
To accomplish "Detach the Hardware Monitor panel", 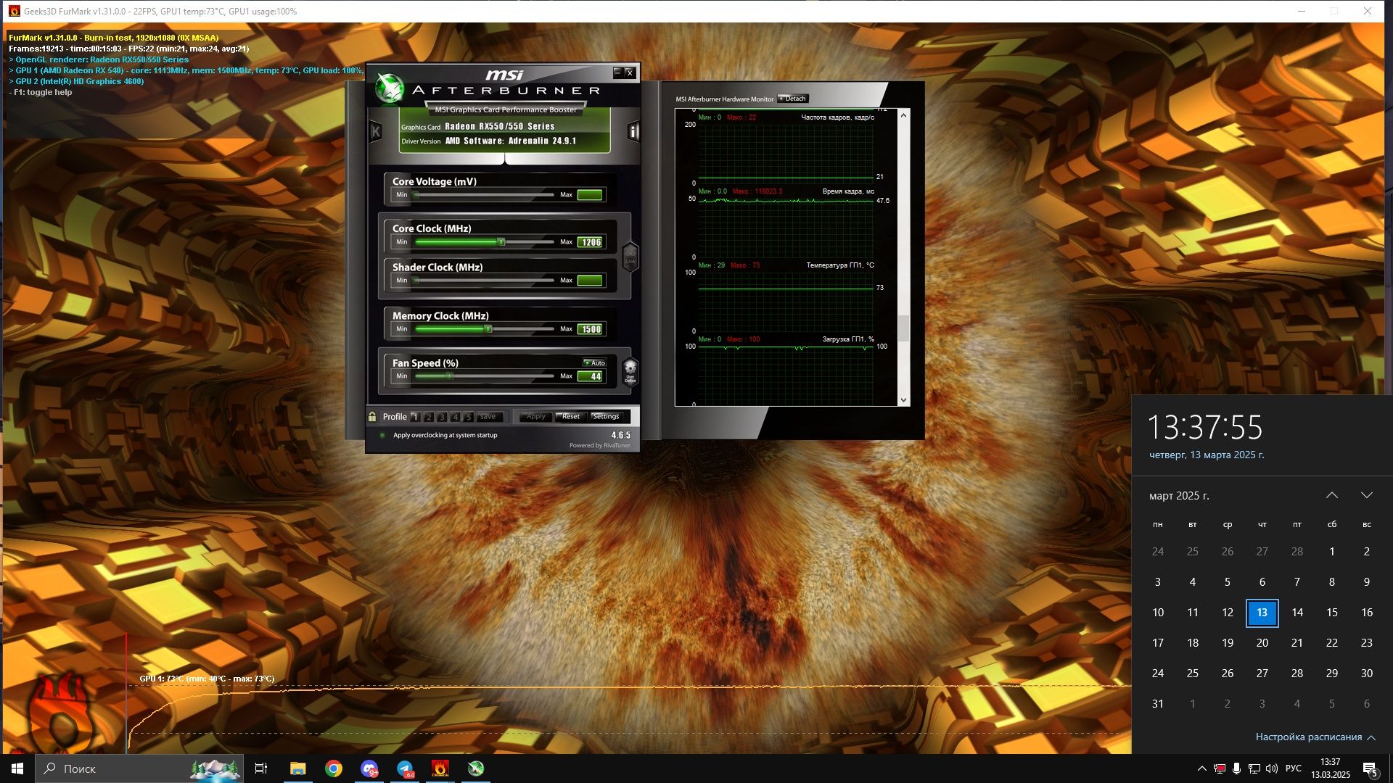I will click(792, 99).
